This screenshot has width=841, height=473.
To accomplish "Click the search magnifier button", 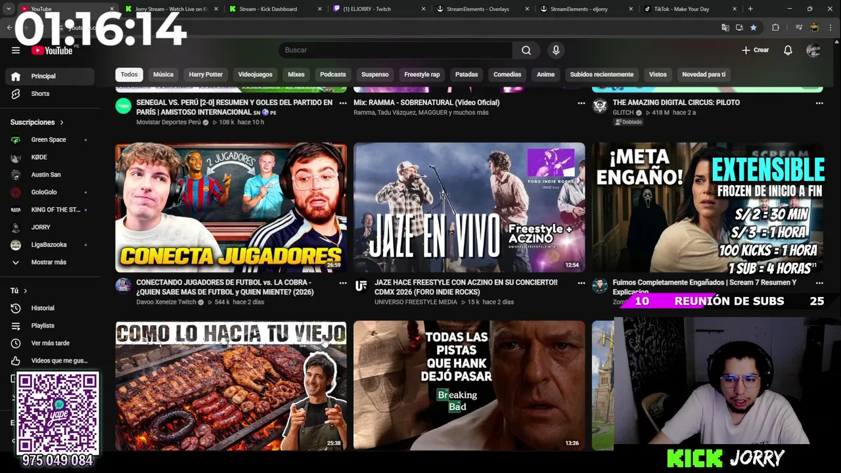I will click(526, 50).
